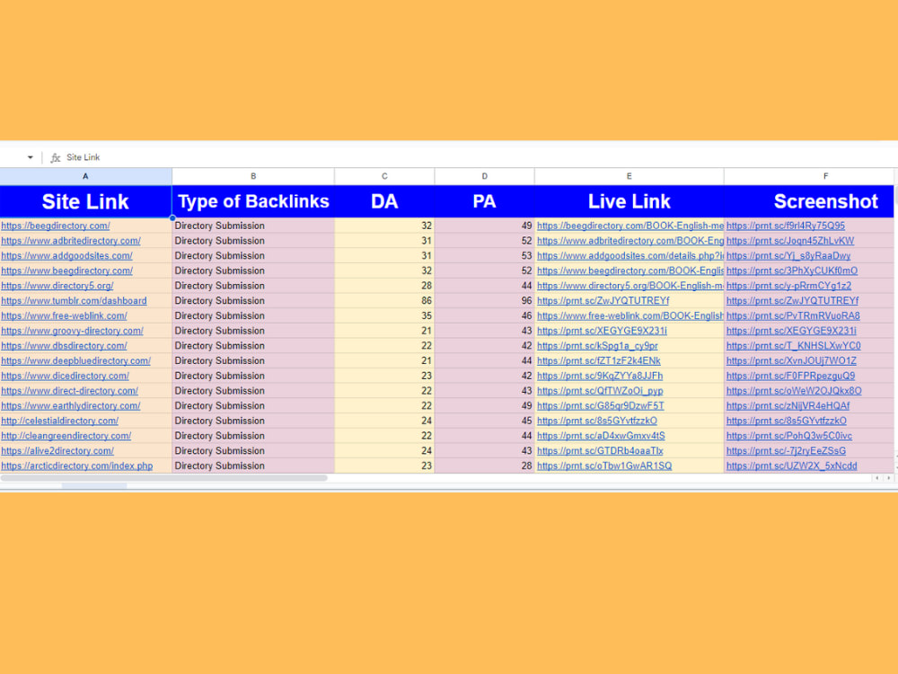Click the horizontal scrollbar thumb
This screenshot has width=898, height=674.
point(163,477)
